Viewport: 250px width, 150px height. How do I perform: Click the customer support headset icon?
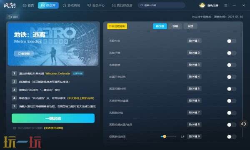pyautogui.click(x=244, y=124)
